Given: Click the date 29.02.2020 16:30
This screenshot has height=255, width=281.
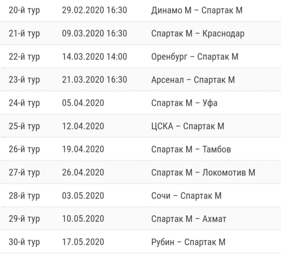Looking at the screenshot, I should point(95,10).
